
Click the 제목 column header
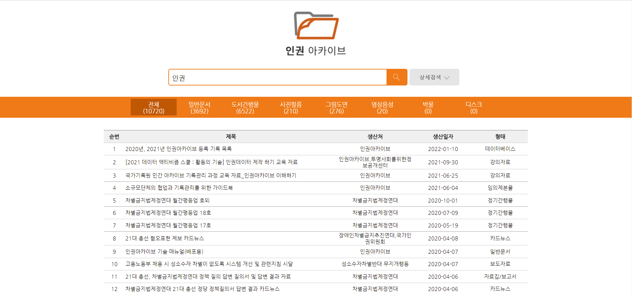point(231,137)
